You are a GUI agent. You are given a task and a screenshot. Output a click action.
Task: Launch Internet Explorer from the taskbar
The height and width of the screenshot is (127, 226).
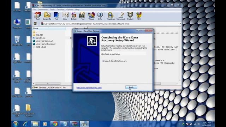(x=25, y=124)
